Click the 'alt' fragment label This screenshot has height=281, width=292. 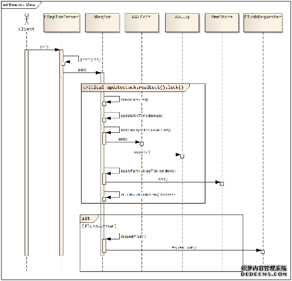coord(86,218)
